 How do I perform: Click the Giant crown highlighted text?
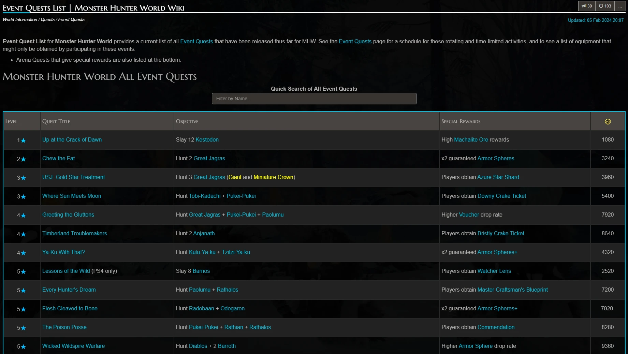click(235, 177)
